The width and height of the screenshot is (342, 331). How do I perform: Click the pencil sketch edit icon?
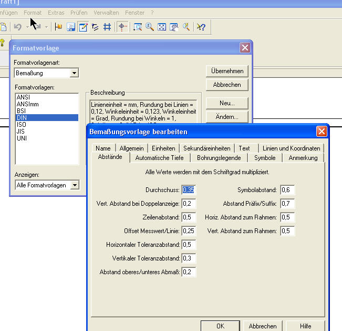(83, 27)
